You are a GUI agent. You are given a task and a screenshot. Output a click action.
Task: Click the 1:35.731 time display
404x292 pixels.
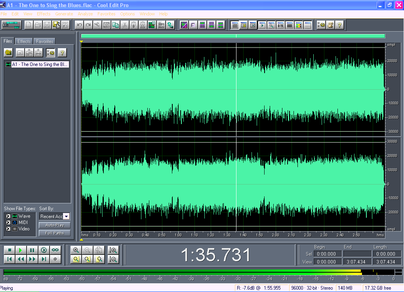pyautogui.click(x=215, y=255)
